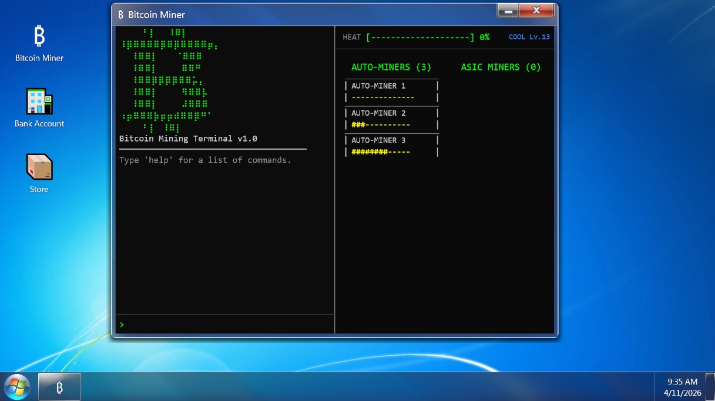The image size is (715, 401).
Task: Open the Windows Start menu orb
Action: 17,387
